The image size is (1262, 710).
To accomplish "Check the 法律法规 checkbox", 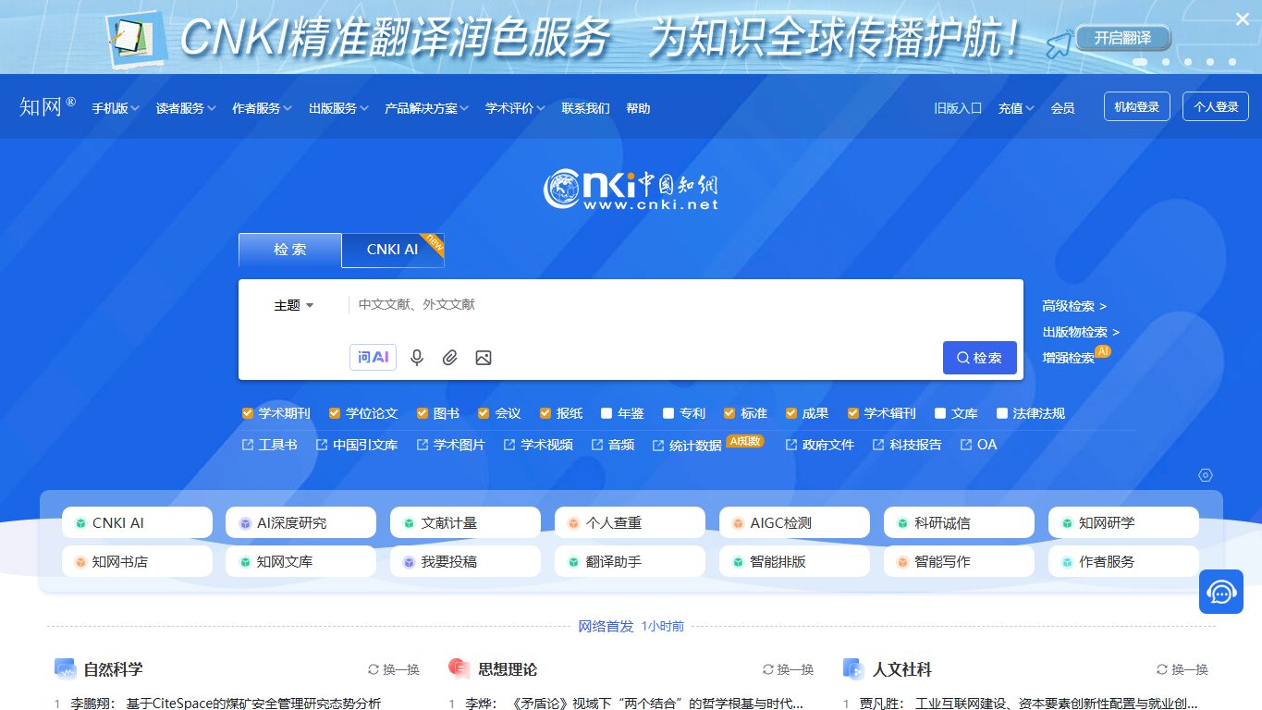I will (x=1002, y=413).
